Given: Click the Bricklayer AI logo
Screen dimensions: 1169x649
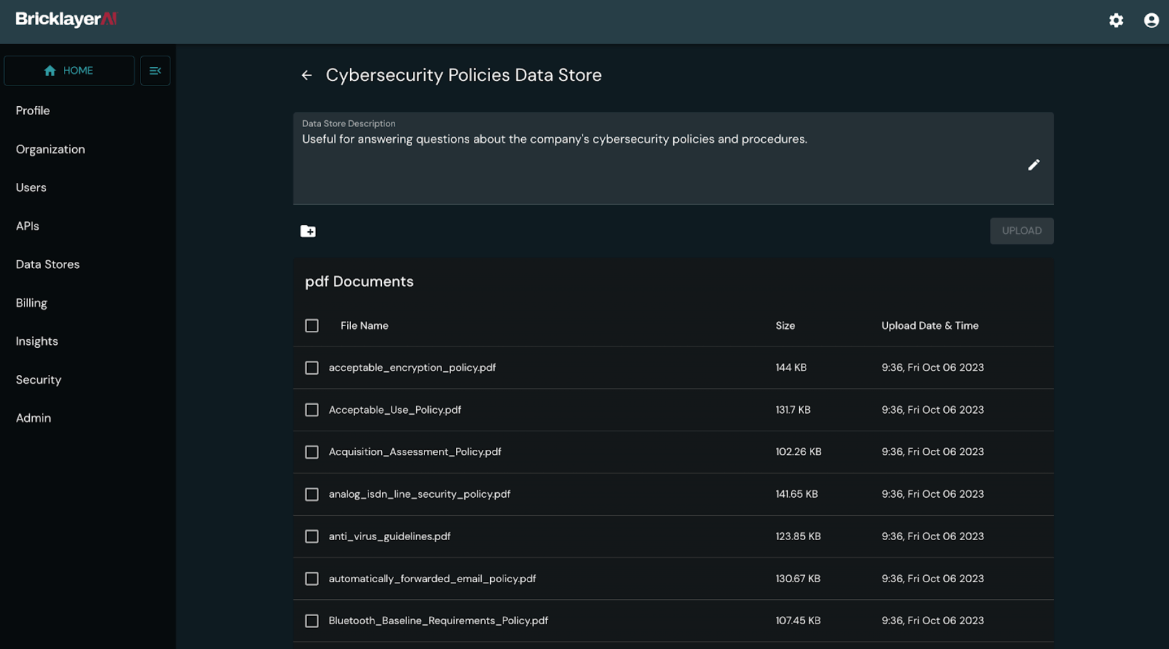Looking at the screenshot, I should pos(66,19).
